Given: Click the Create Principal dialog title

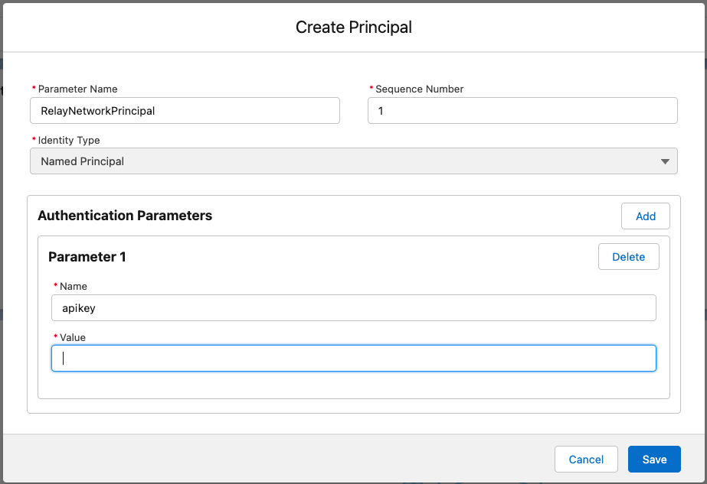Looking at the screenshot, I should (x=353, y=27).
